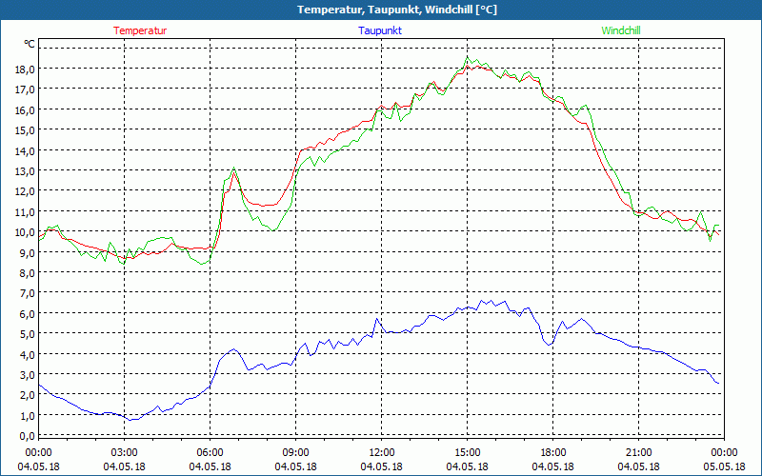Screen dimensions: 762x476
Task: Click the 13,0 y-axis value
Action: 26,171
